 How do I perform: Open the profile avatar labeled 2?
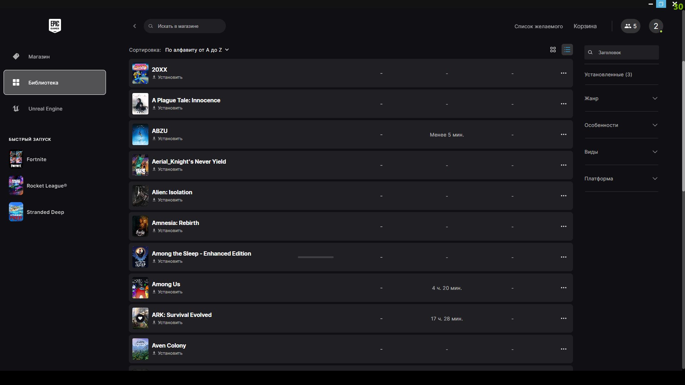click(x=656, y=26)
